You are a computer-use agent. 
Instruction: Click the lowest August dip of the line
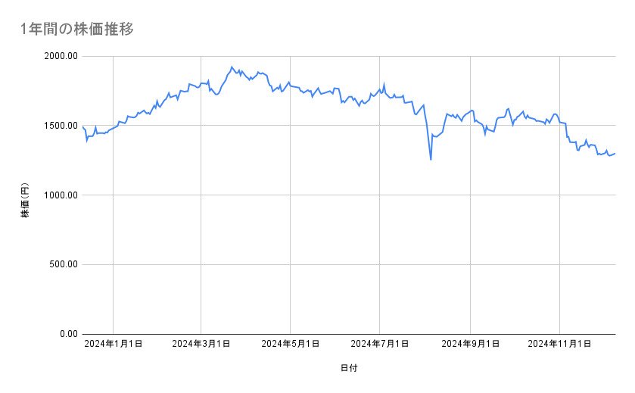(x=431, y=160)
